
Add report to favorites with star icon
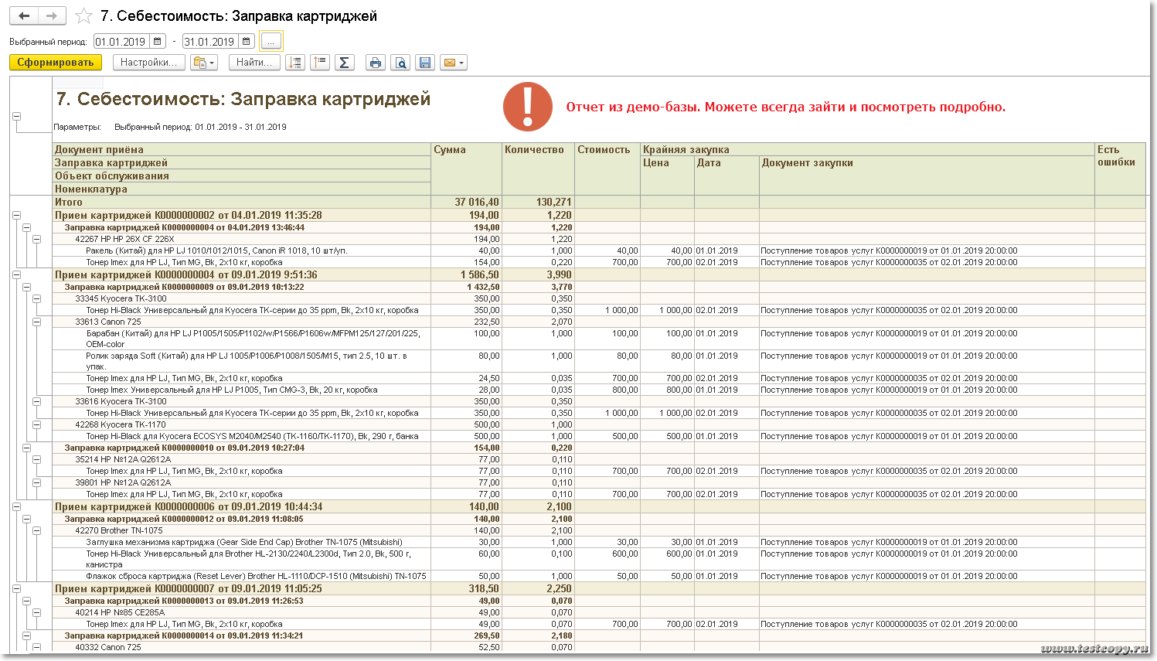[x=83, y=16]
